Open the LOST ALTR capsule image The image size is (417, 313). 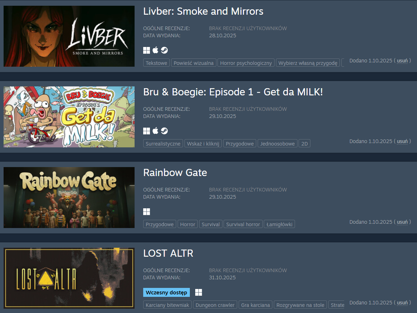click(69, 278)
